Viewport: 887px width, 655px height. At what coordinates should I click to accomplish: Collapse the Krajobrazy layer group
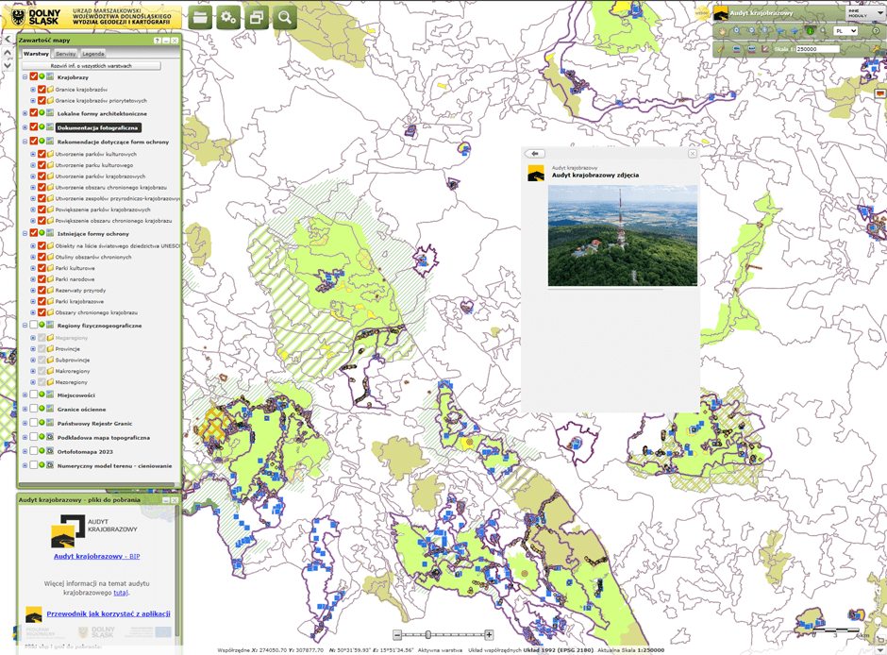25,77
